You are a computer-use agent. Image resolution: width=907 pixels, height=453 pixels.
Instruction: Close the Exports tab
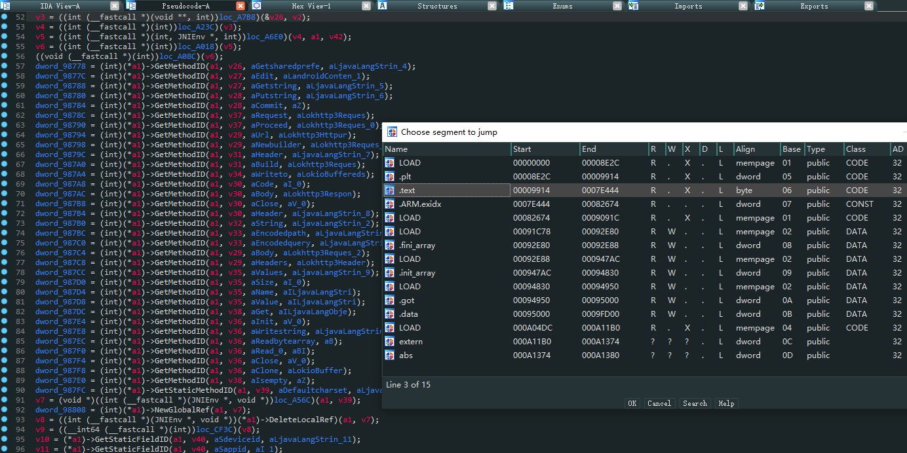click(x=869, y=6)
